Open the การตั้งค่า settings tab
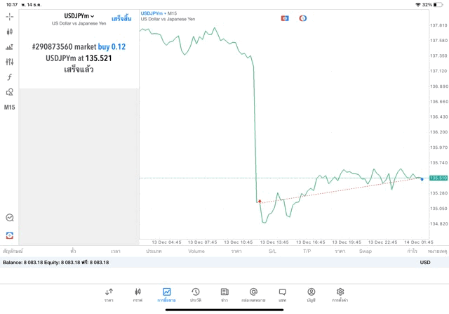This screenshot has height=314, width=449. coord(340,295)
